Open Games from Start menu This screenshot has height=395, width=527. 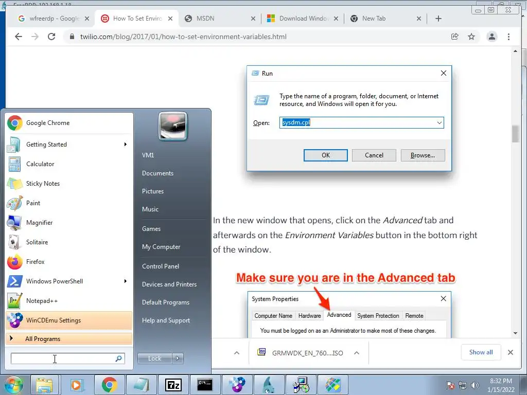click(x=151, y=229)
